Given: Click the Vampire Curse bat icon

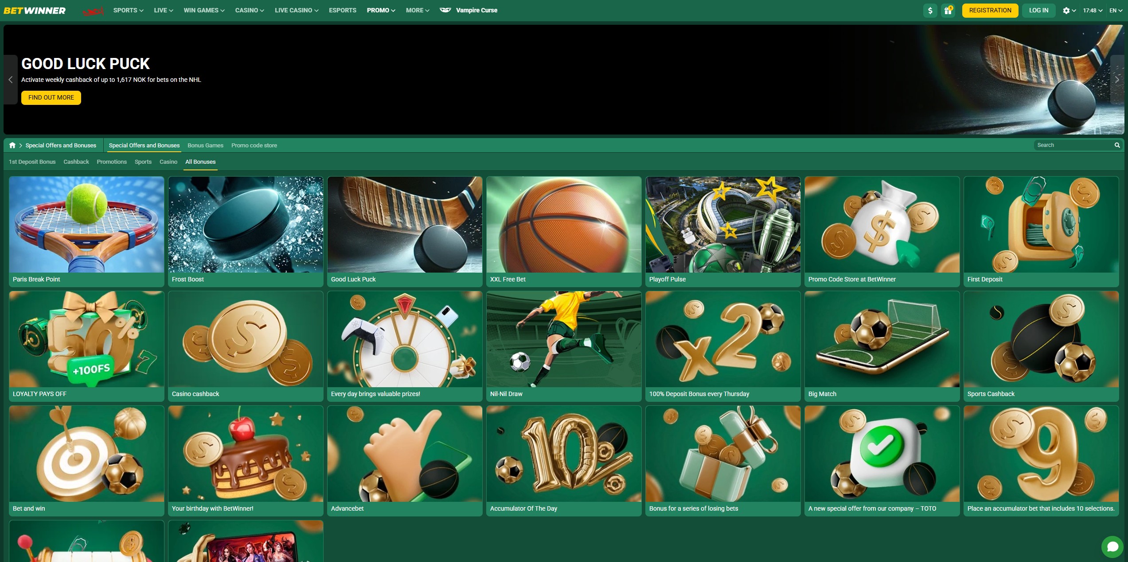Looking at the screenshot, I should (x=445, y=10).
